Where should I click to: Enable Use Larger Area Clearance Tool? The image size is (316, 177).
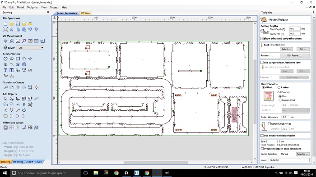click(262, 63)
